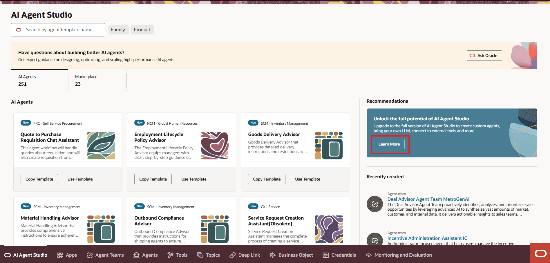Click the Oracle icon in the bottom-right corner
The height and width of the screenshot is (263, 550).
click(540, 253)
